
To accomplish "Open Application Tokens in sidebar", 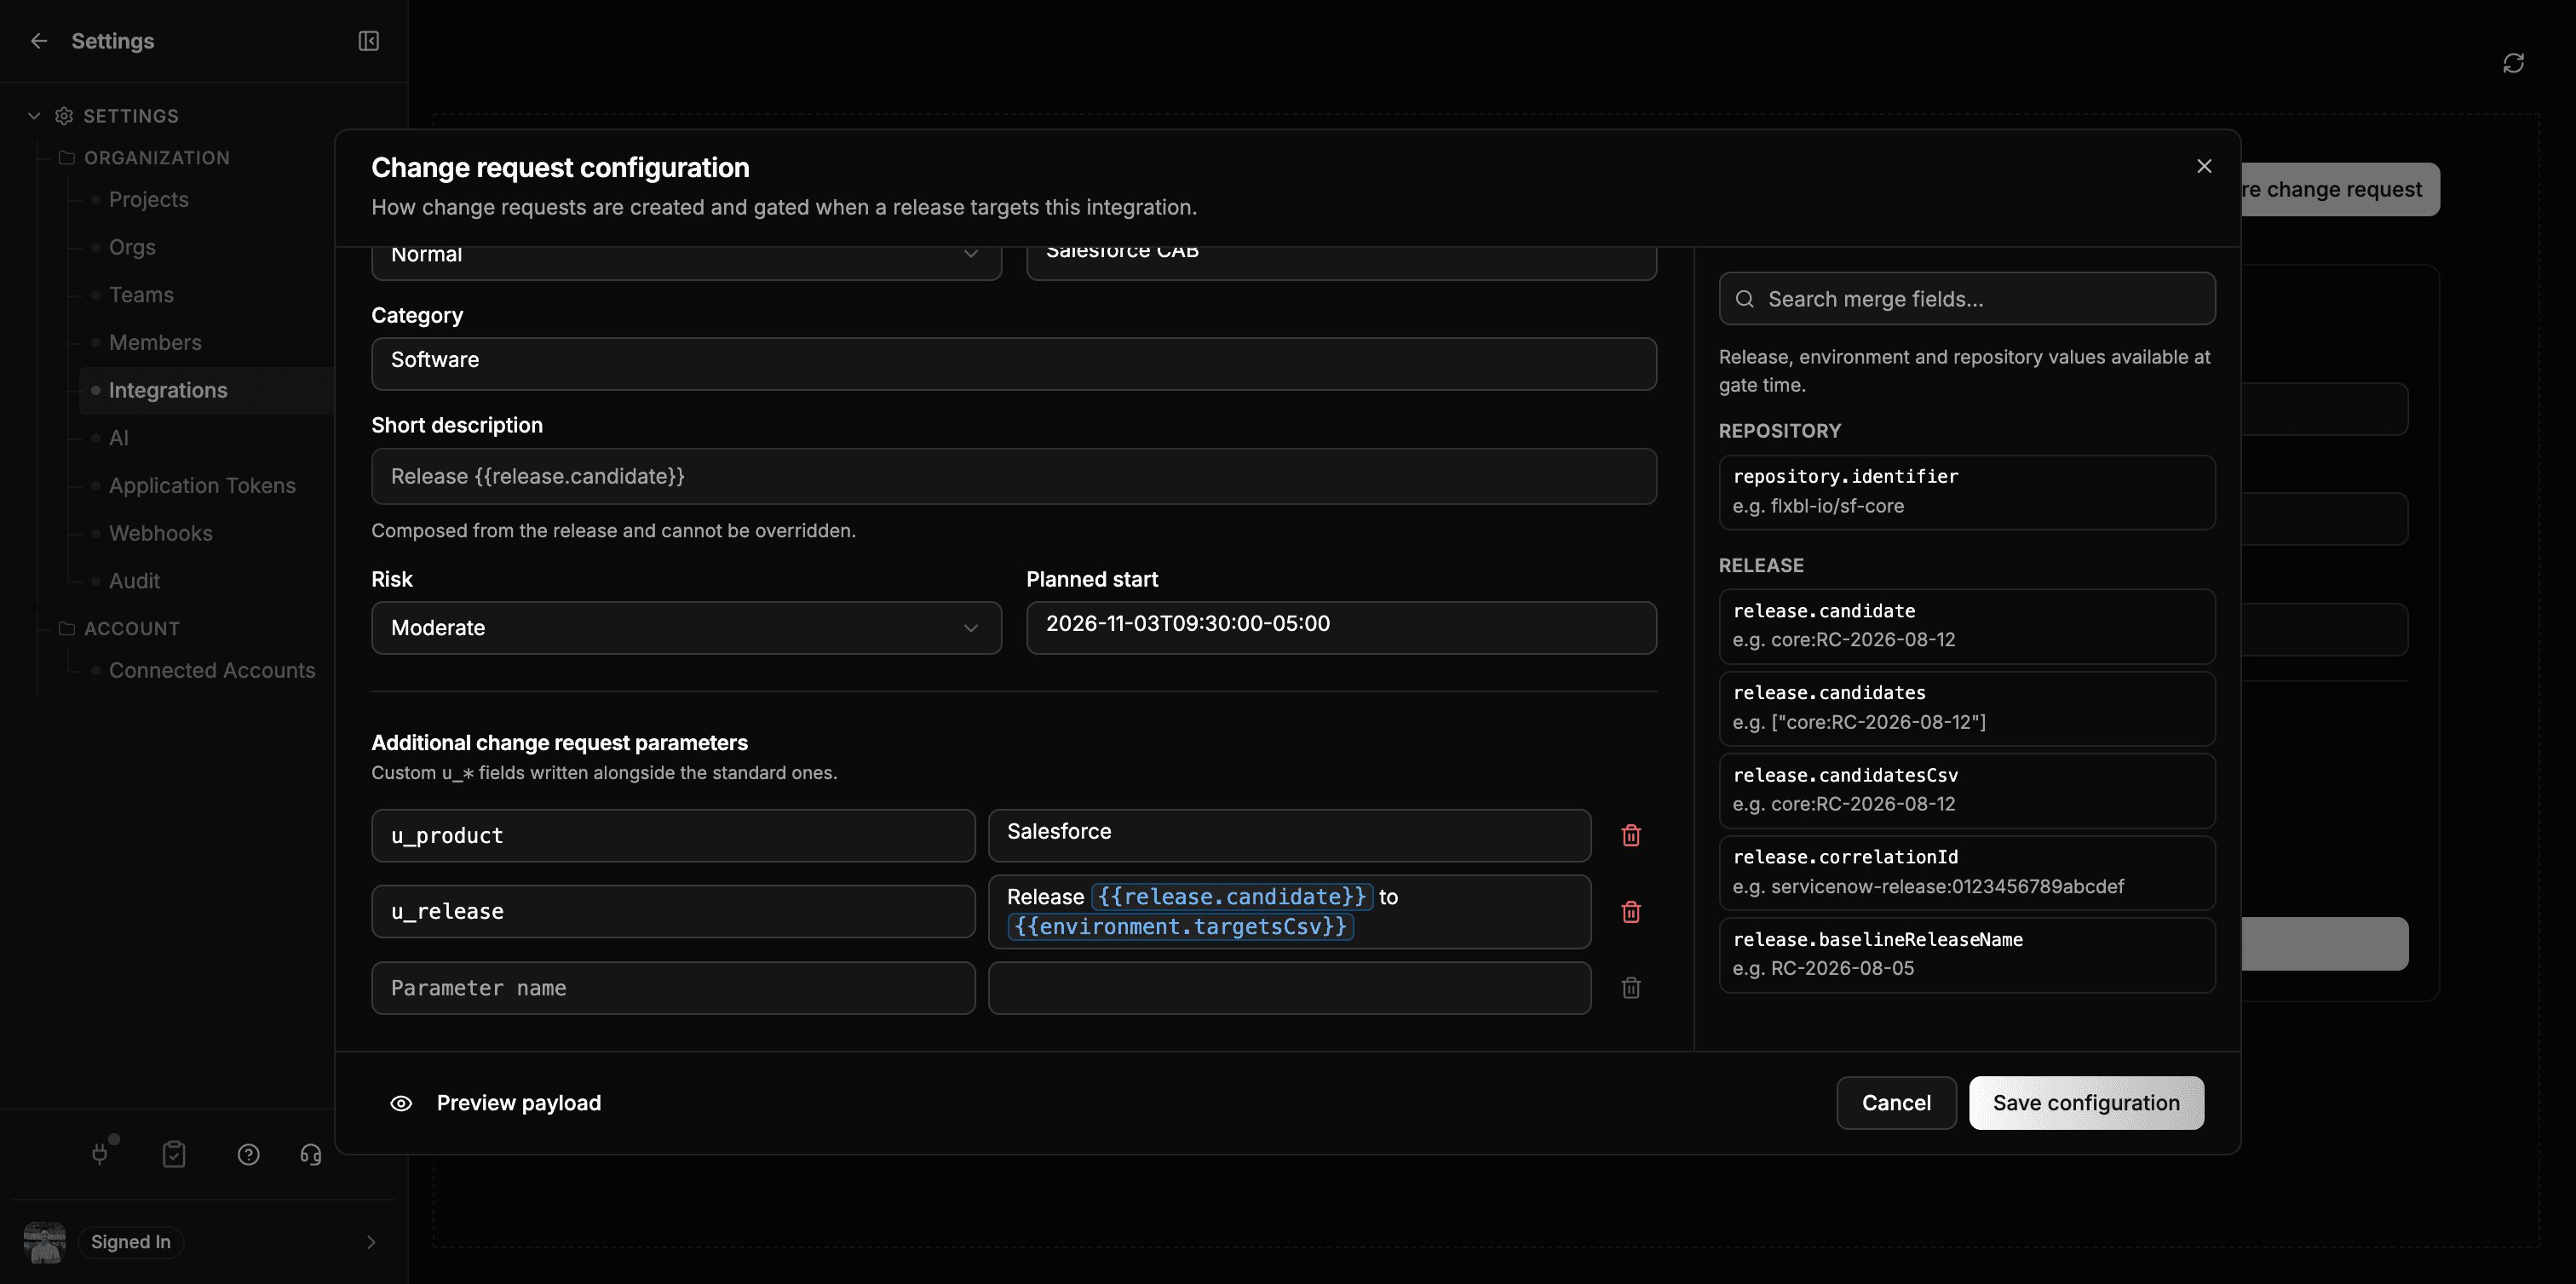I will [202, 485].
